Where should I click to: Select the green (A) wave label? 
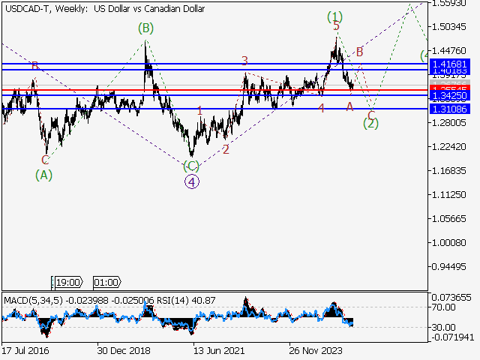(44, 175)
